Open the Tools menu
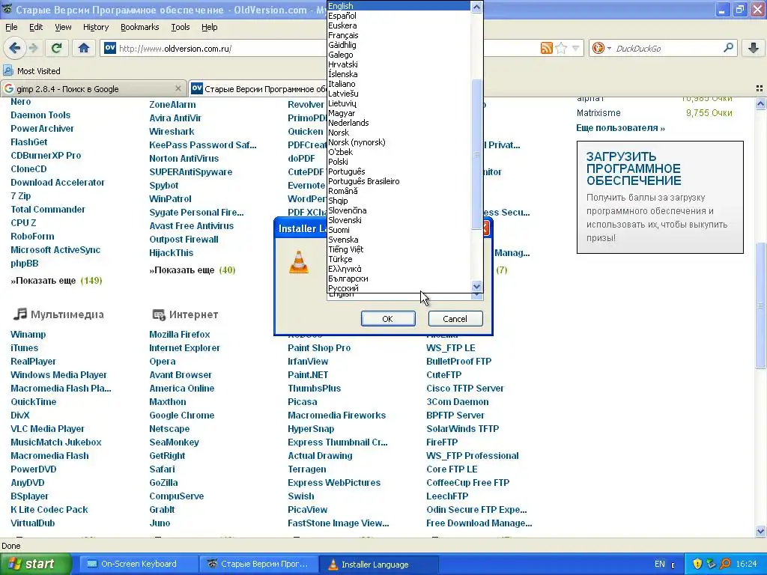 click(x=180, y=27)
